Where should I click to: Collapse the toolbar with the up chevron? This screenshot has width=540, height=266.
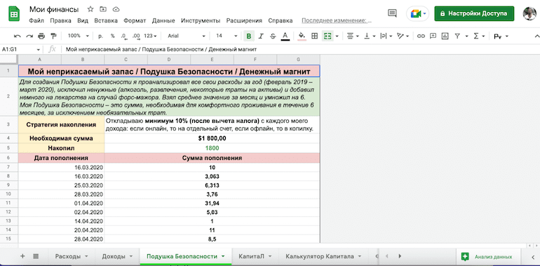(x=536, y=36)
